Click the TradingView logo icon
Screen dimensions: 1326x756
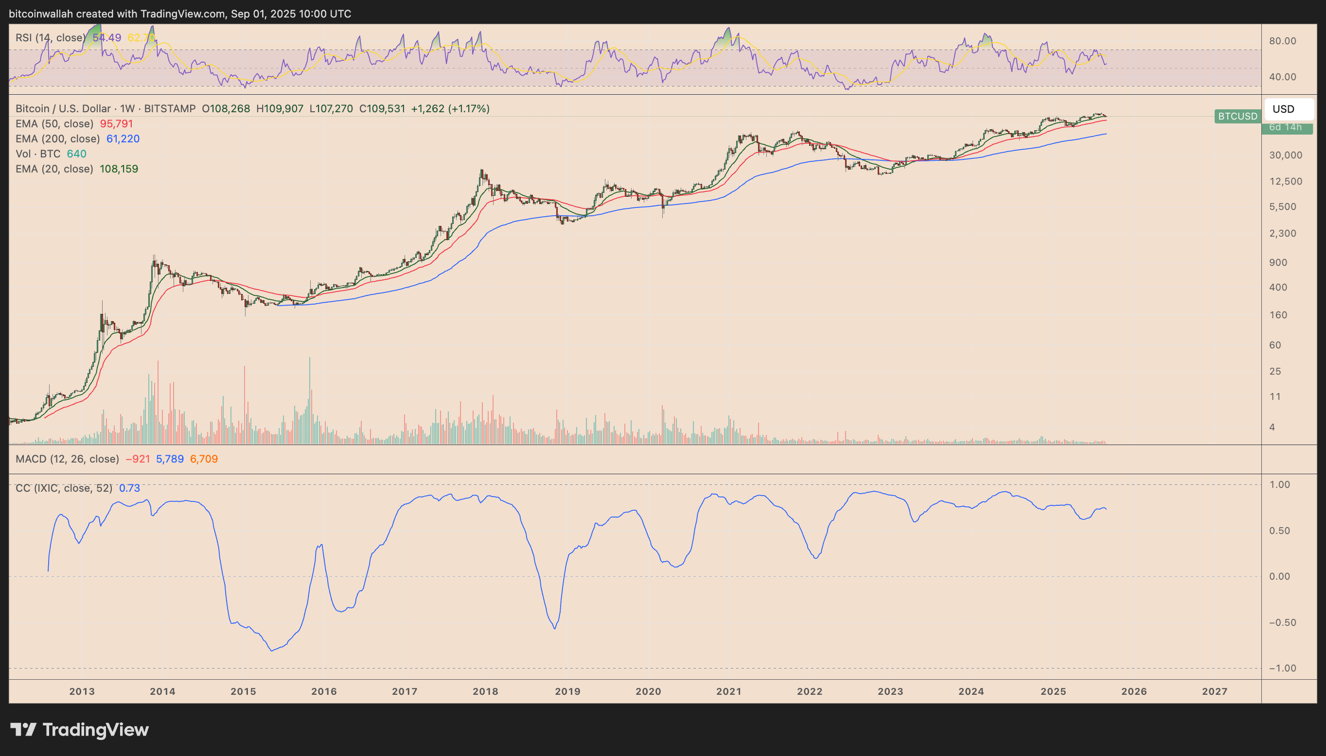[x=23, y=729]
